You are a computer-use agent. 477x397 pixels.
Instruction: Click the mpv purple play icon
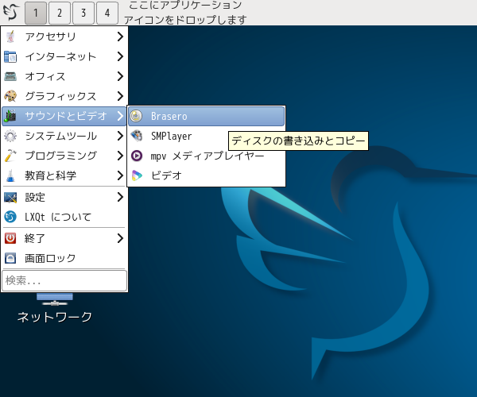tap(136, 156)
